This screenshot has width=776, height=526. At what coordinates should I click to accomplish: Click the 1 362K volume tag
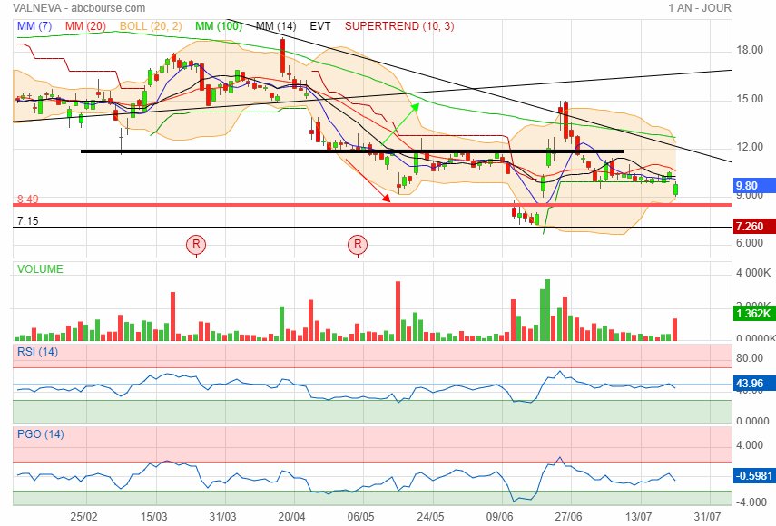[754, 314]
